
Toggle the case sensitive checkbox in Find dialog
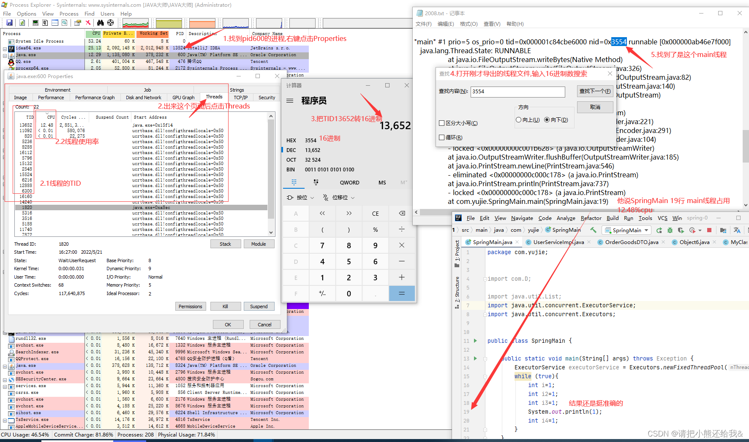point(441,123)
